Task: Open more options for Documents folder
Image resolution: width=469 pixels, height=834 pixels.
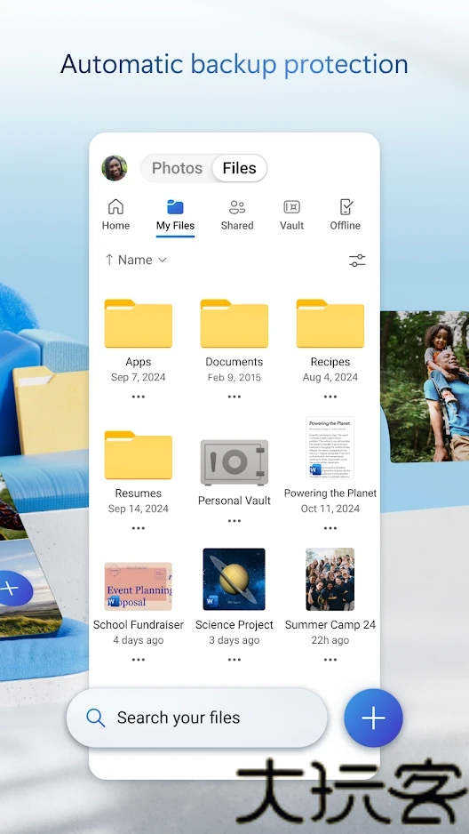Action: coord(234,397)
